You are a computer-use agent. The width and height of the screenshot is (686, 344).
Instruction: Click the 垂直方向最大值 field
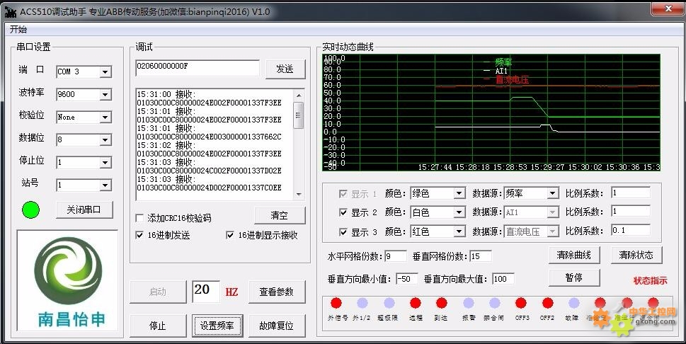point(503,279)
